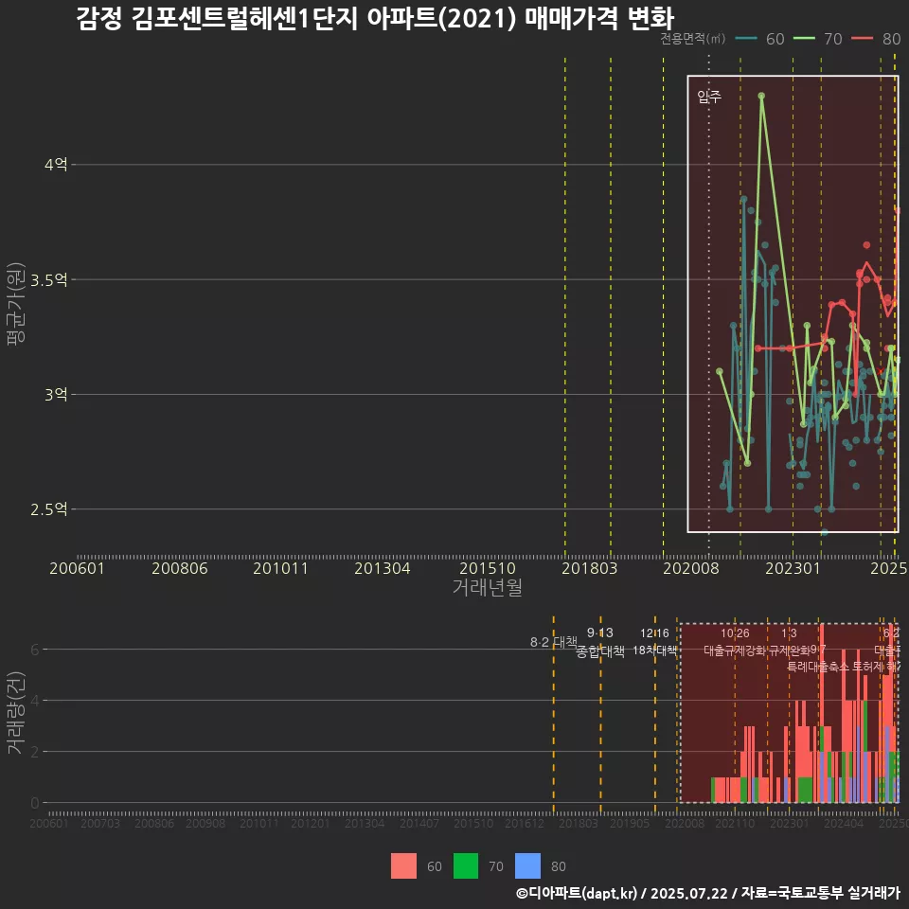Screen dimensions: 909x909
Task: Click the 201304 tick of price chart
Action: click(382, 568)
